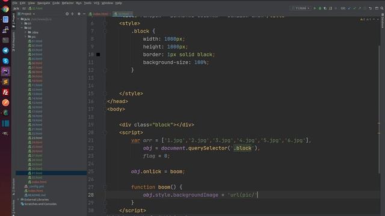Click 'background-size: 100%;' line
Image resolution: width=385 pixels, height=216 pixels.
(176, 62)
